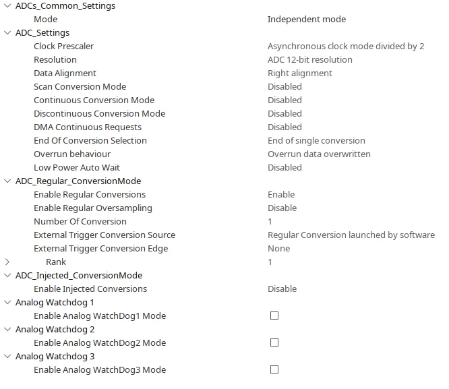The width and height of the screenshot is (449, 389).
Task: Expand the Rank item
Action: coord(7,262)
